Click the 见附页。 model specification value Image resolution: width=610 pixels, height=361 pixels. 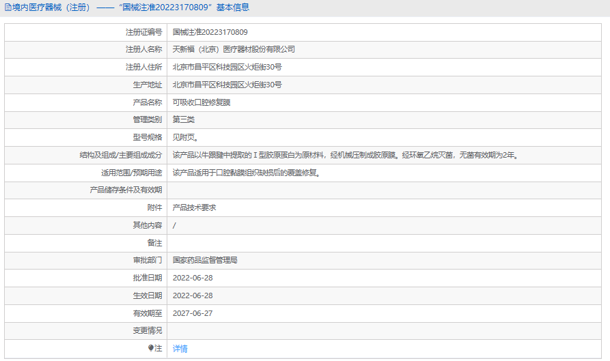click(186, 137)
